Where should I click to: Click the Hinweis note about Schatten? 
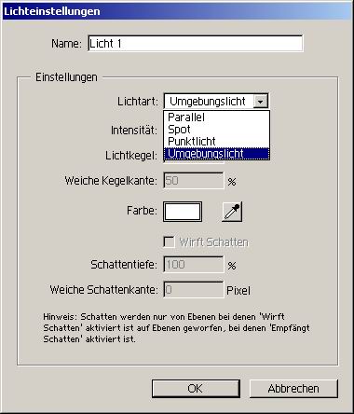click(x=176, y=328)
